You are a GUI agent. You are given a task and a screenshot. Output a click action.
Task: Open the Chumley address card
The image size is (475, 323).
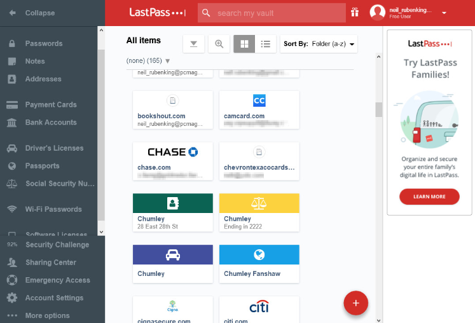click(x=173, y=213)
